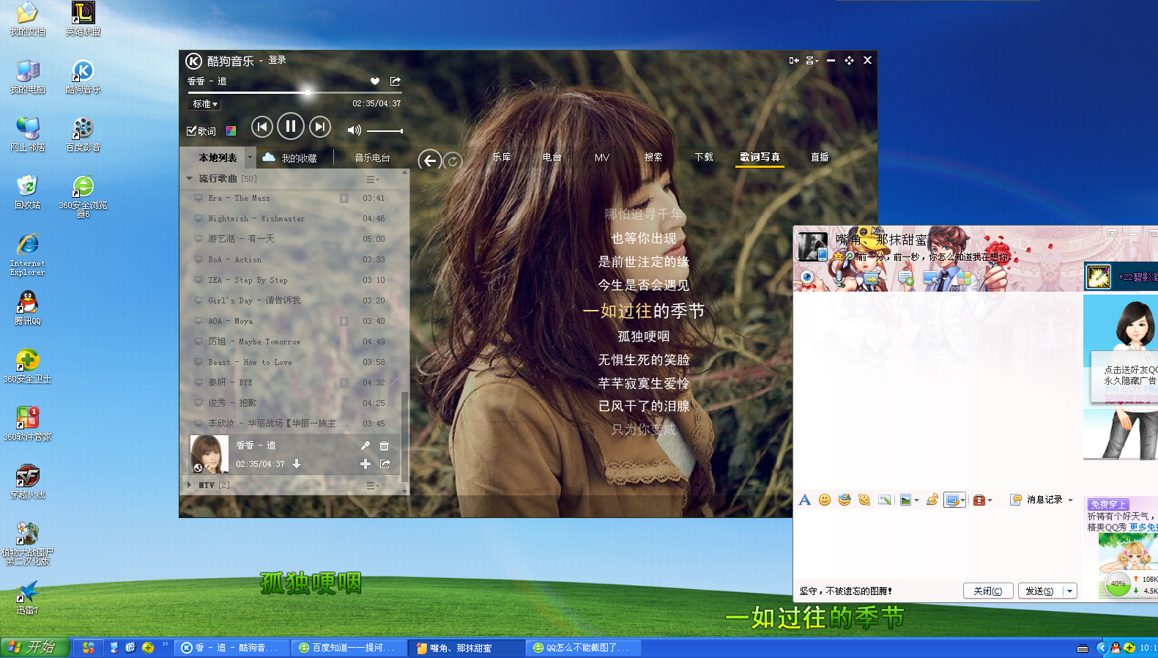
Task: Switch to QQ怎么不能截图了 taskbar window
Action: pos(584,648)
